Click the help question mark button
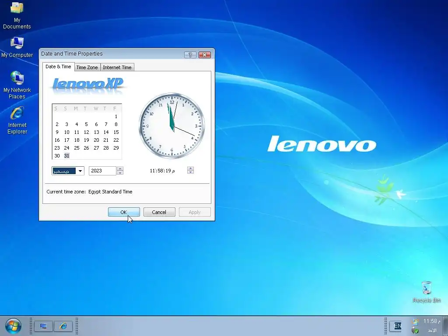The height and width of the screenshot is (336, 448). coord(190,55)
